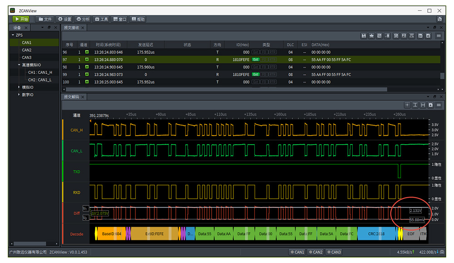Click the ExtID:FEFE decode segment
Viewport: 454px width, 263px height.
pos(154,234)
